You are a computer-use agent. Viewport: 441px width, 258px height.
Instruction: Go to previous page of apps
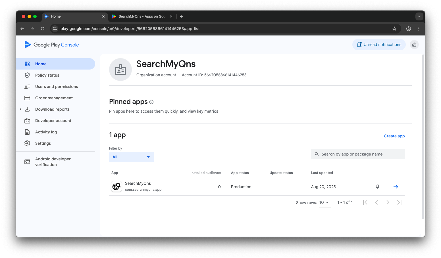[376, 202]
